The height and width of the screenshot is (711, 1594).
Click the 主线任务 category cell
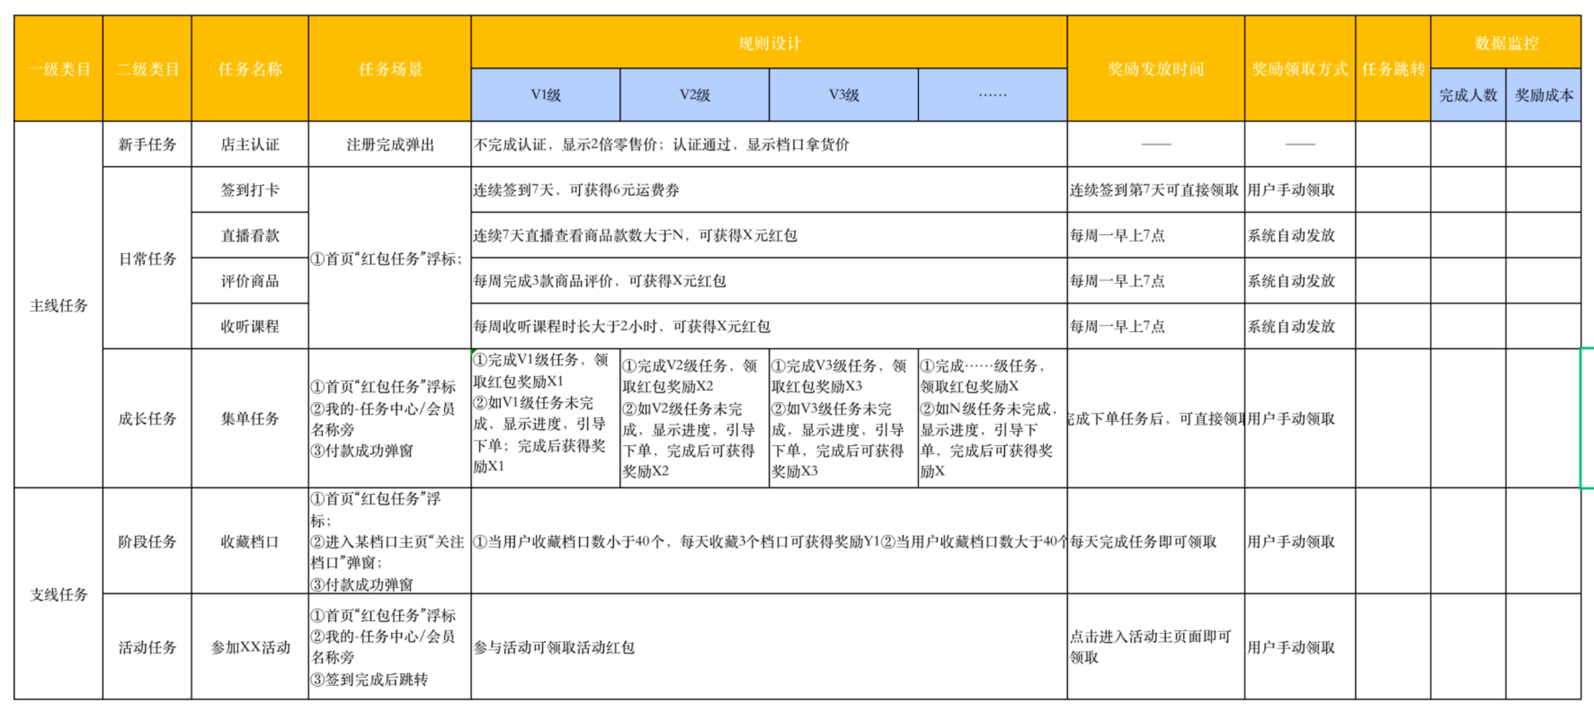pos(59,305)
